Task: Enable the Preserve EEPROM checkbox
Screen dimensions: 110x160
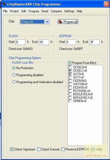Action: (63, 149)
